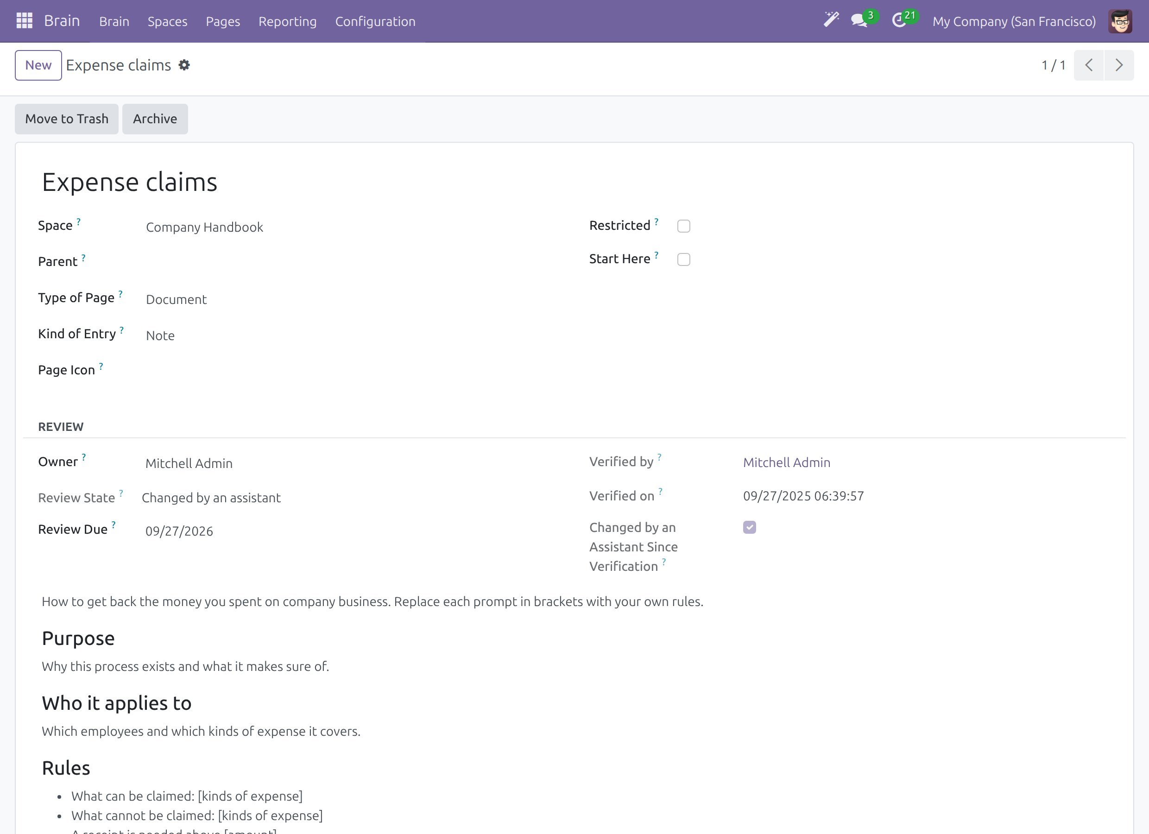The image size is (1149, 834).
Task: Open the Reporting menu
Action: pyautogui.click(x=287, y=21)
